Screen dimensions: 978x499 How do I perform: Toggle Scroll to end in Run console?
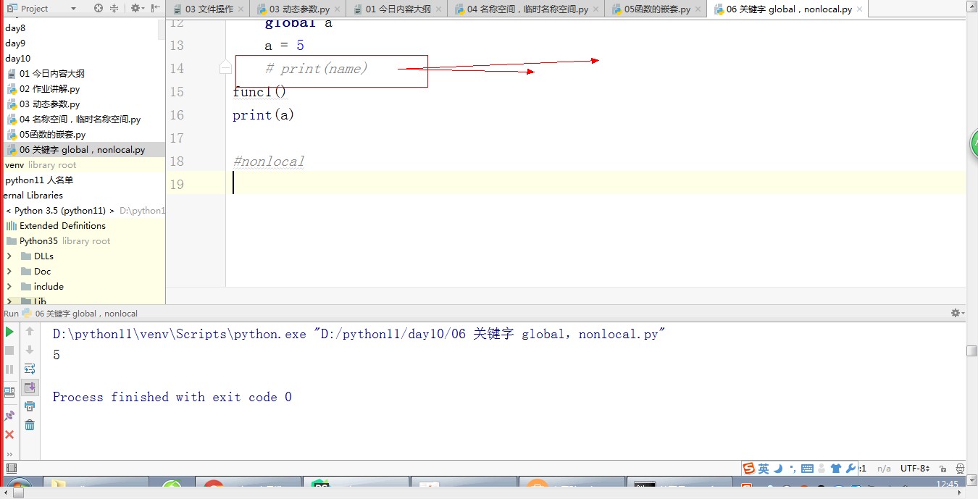30,387
